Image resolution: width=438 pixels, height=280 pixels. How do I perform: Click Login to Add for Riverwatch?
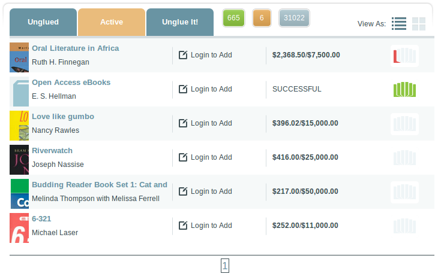[205, 157]
